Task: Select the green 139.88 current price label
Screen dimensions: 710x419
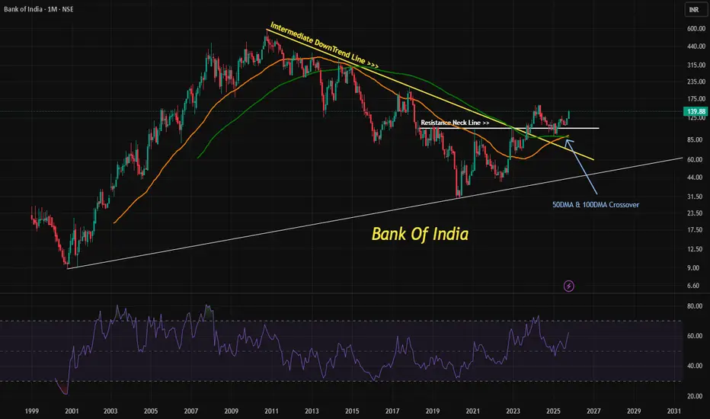Action: point(695,111)
